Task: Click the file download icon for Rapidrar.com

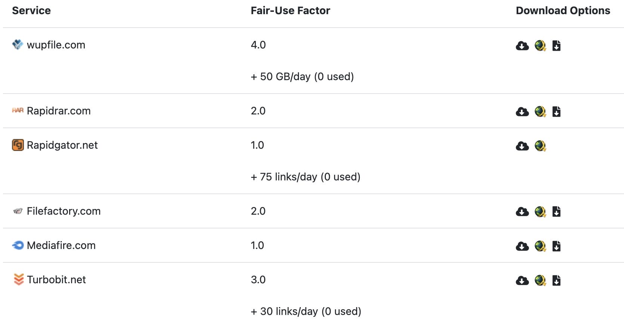Action: click(556, 111)
